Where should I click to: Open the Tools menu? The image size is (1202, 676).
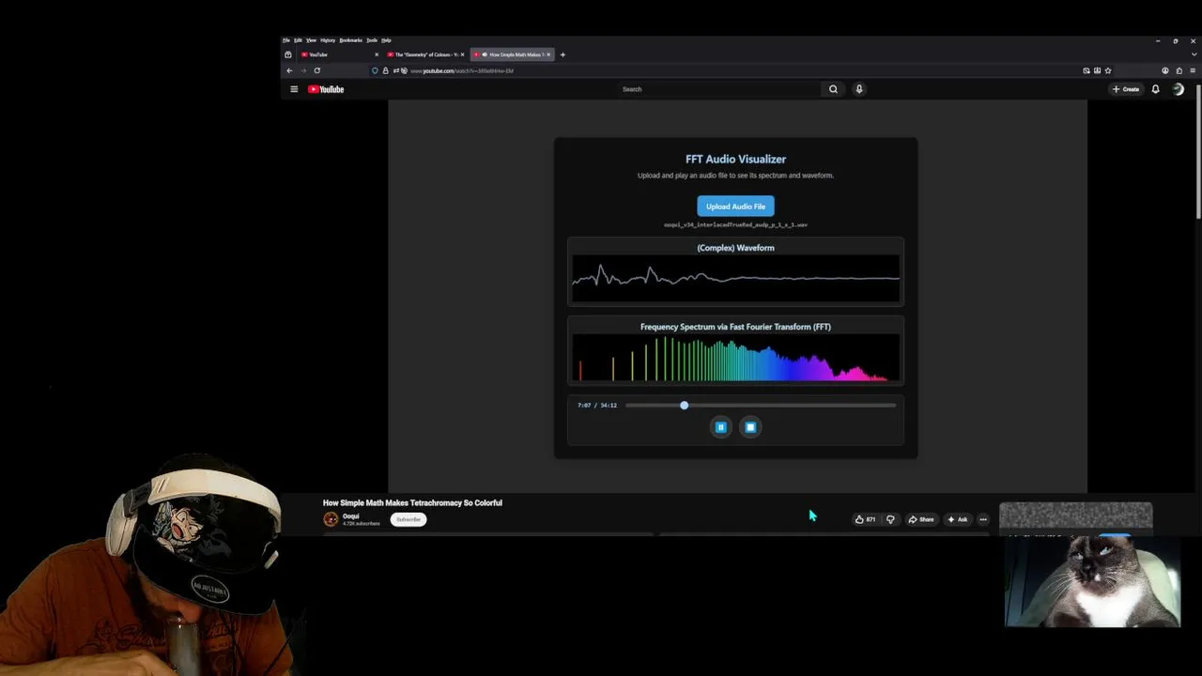click(x=372, y=40)
